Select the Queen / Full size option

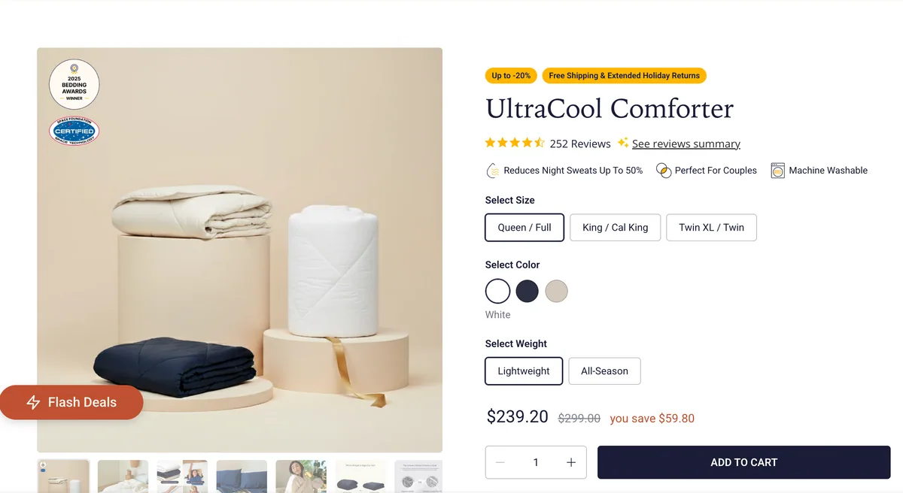tap(524, 228)
